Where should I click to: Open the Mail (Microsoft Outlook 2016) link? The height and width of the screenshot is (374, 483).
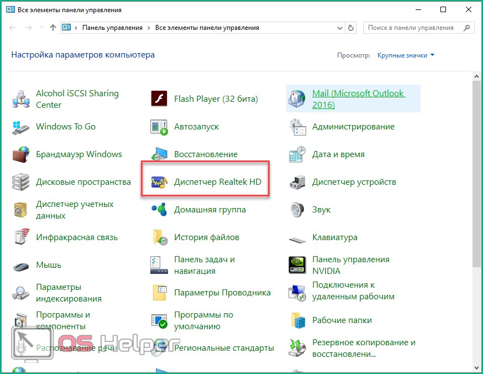tap(359, 99)
